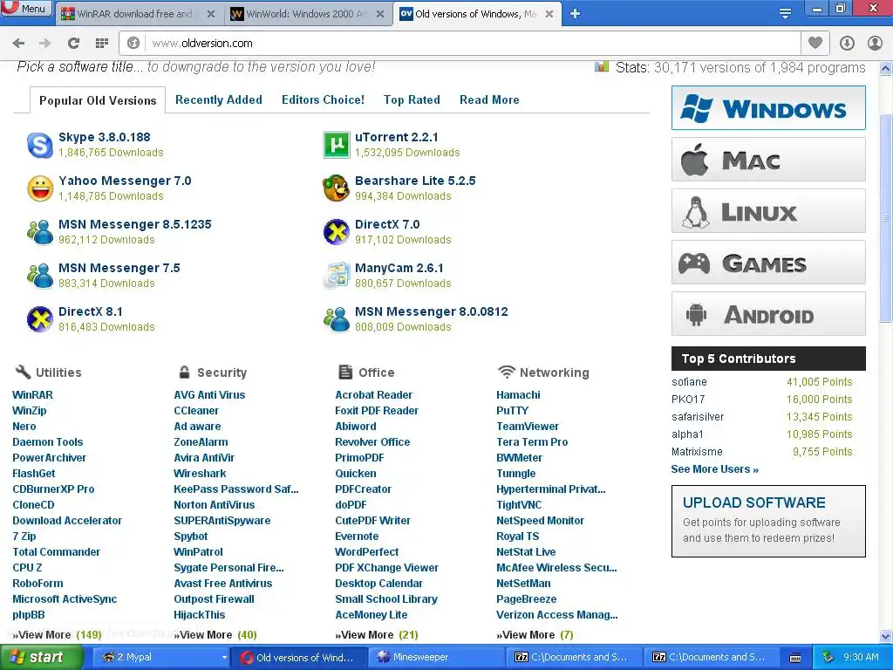This screenshot has width=893, height=670.
Task: Open the Wireshark link
Action: (x=200, y=474)
